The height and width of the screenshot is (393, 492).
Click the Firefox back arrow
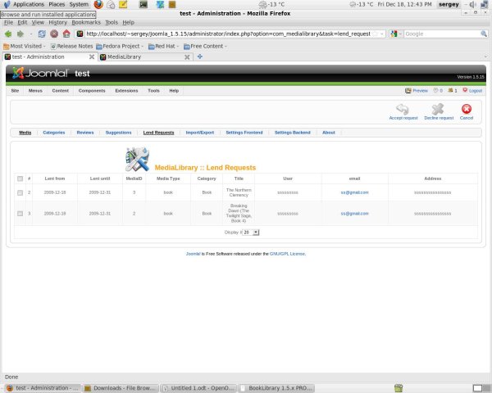pyautogui.click(x=8, y=34)
